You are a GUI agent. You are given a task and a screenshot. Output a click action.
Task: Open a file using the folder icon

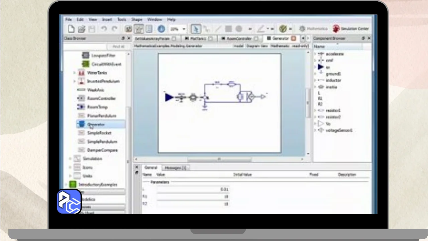(82, 29)
